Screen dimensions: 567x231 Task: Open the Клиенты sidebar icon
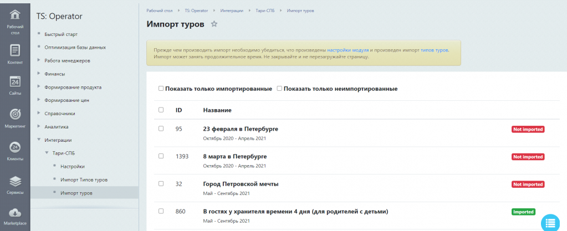15,151
